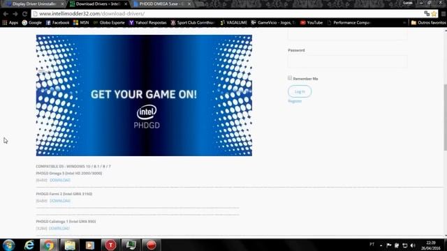The width and height of the screenshot is (447, 251).
Task: Open the Google bookmark
Action: click(x=32, y=22)
